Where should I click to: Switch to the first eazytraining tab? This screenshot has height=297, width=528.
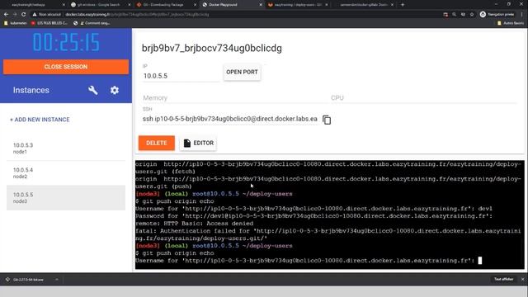pos(34,5)
